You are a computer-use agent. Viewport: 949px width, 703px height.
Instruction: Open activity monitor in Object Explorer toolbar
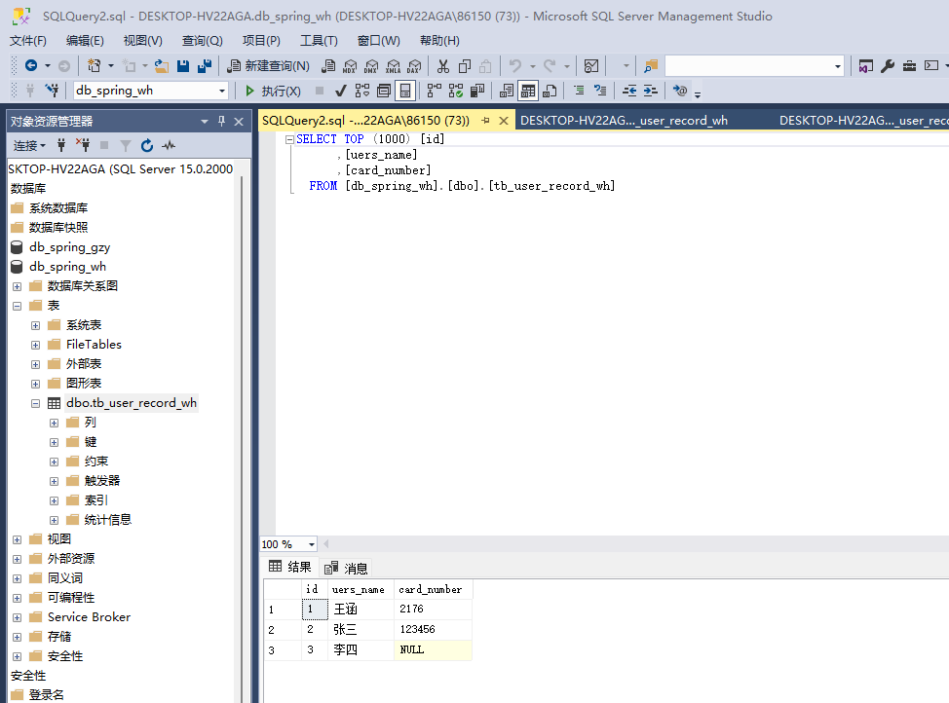[169, 145]
